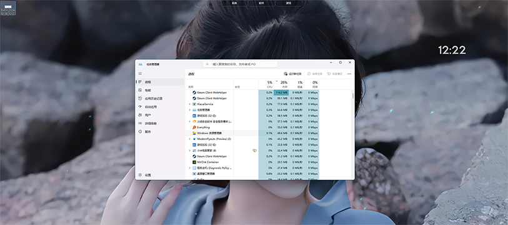
Task: Click the Windows 资源管理器 folder icon
Action: click(194, 133)
